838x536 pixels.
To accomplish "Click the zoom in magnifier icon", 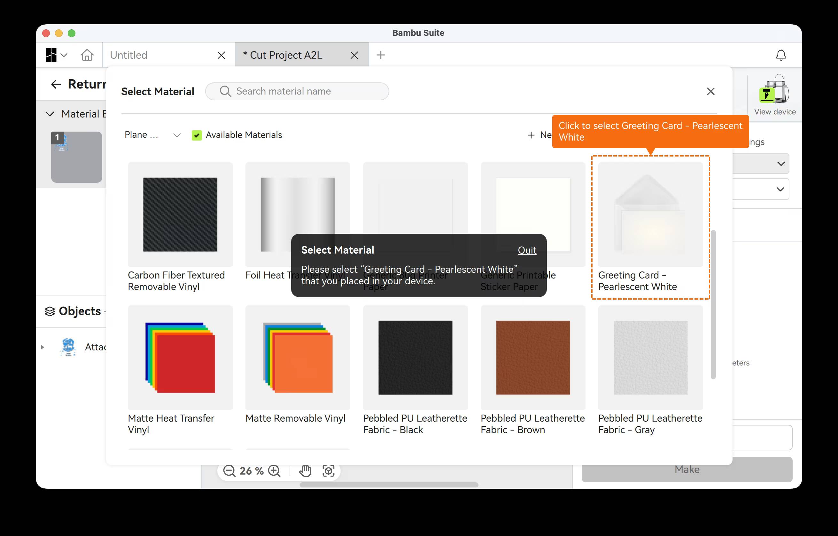I will (x=274, y=471).
